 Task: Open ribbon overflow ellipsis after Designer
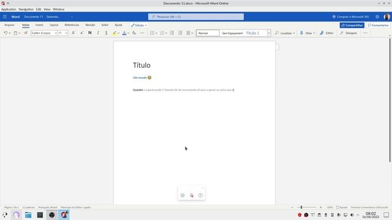(365, 33)
